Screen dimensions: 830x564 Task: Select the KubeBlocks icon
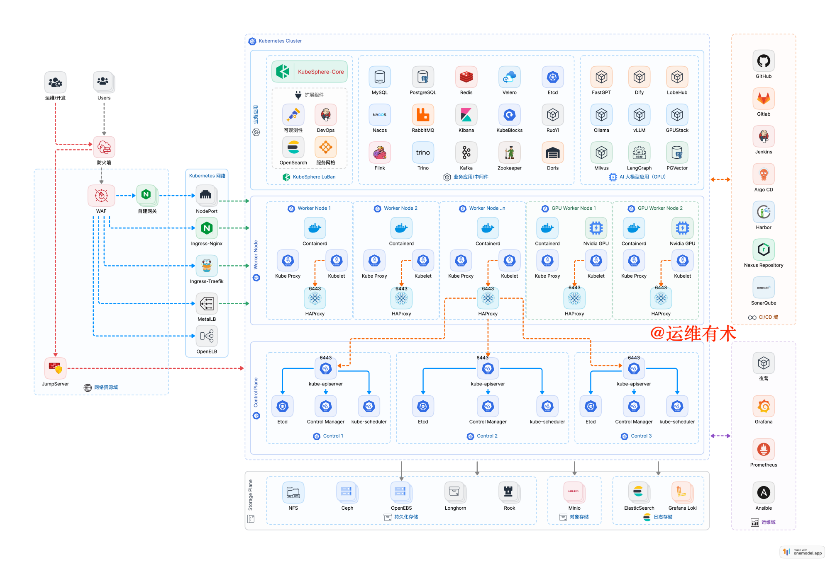point(509,115)
